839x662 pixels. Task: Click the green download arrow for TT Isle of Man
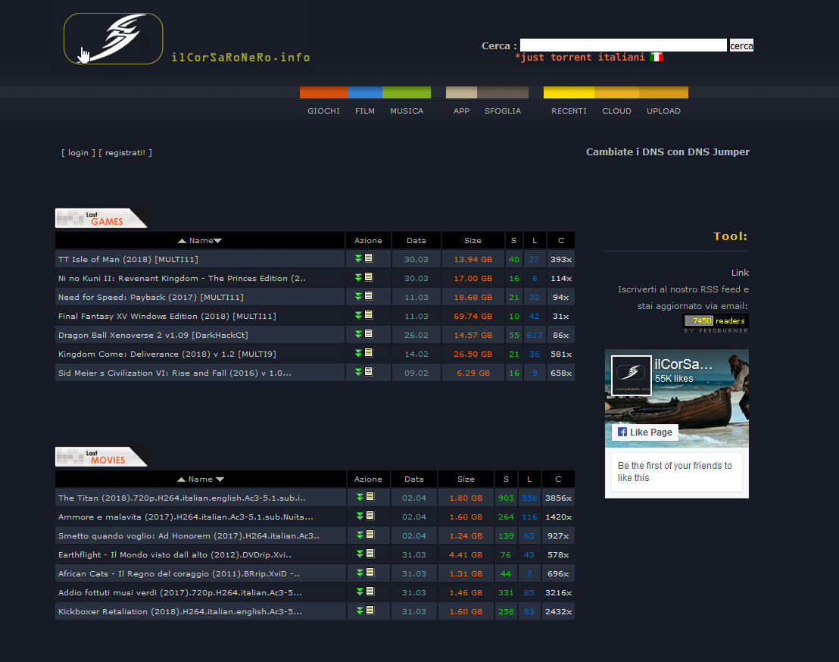pyautogui.click(x=359, y=258)
